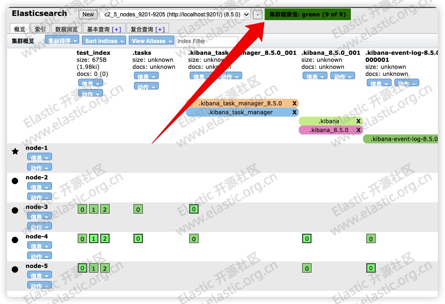The height and width of the screenshot is (304, 445).
Task: Click the New connection button
Action: 88,15
